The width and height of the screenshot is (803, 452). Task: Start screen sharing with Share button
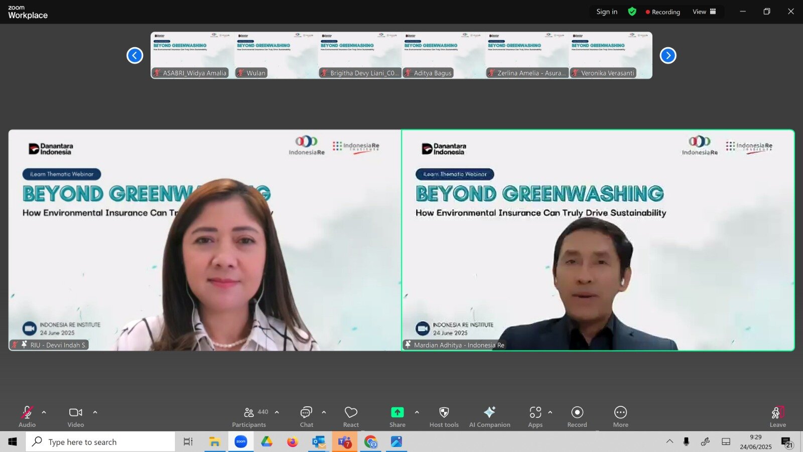click(x=397, y=417)
